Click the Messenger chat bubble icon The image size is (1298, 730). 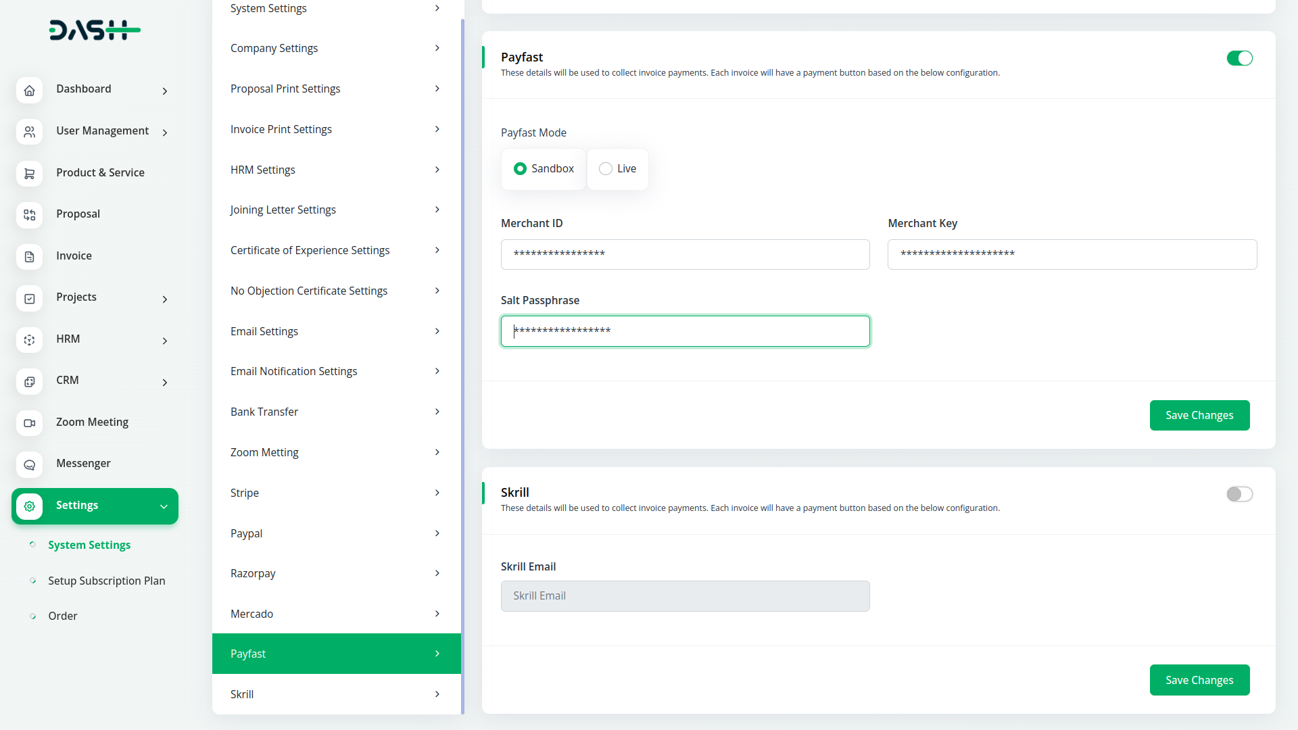(x=29, y=464)
